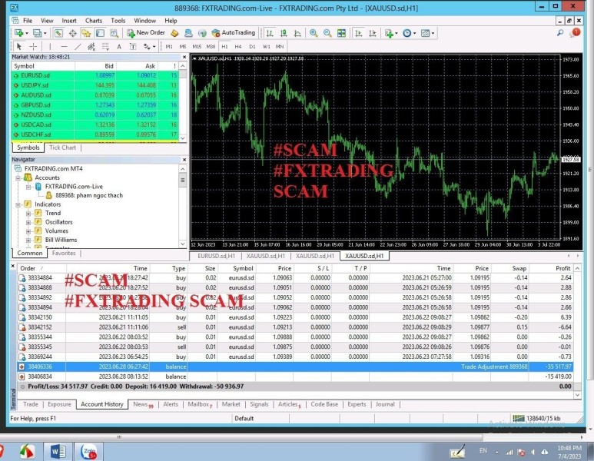Screen dimensions: 594x461
Task: Switch timeframe to MN
Action: click(x=280, y=46)
